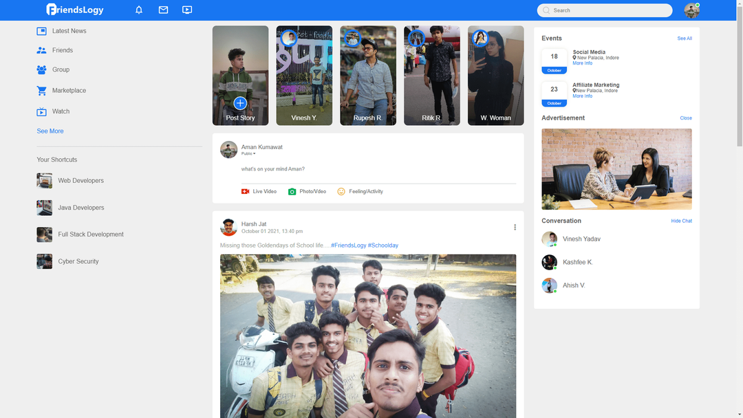Open Latest News in sidebar
The height and width of the screenshot is (418, 743).
[69, 31]
